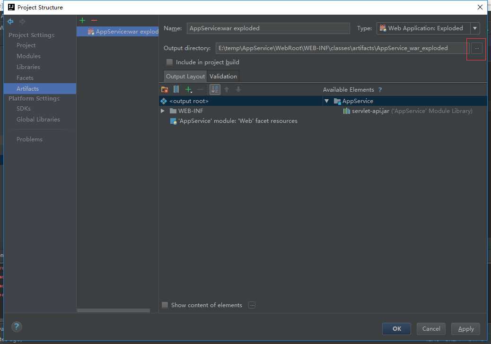This screenshot has width=491, height=344.
Task: Enable Include in project build
Action: point(169,62)
